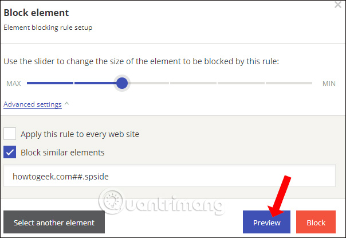The height and width of the screenshot is (238, 346).
Task: Enable Apply this rule to every web site
Action: (10, 134)
